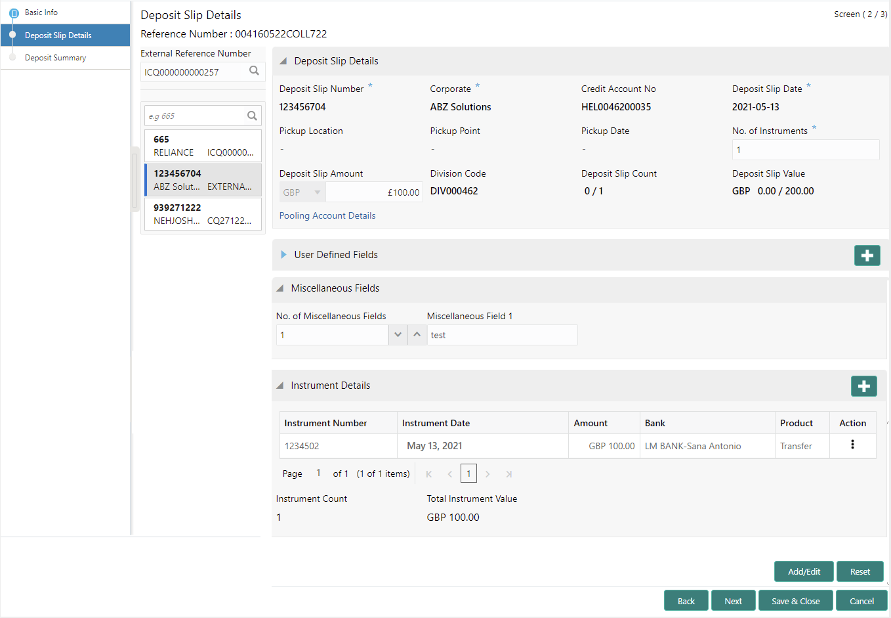
Task: Click the Save & Close button
Action: pos(795,601)
